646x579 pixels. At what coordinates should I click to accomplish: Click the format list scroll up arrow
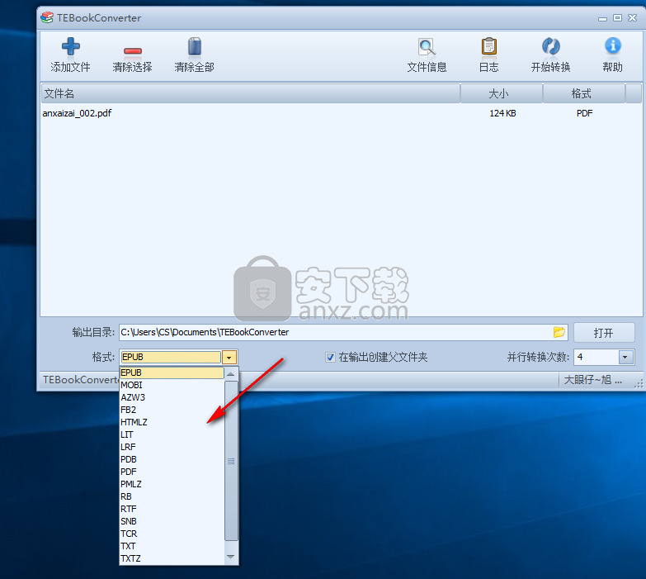231,374
